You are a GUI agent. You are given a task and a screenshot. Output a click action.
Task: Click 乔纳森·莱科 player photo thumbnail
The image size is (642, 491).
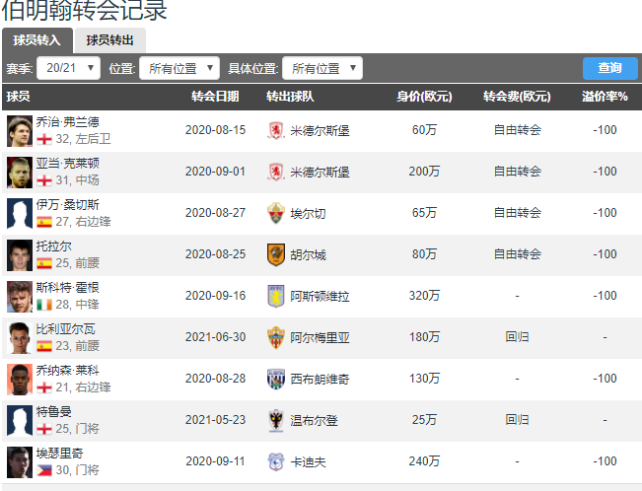click(20, 379)
